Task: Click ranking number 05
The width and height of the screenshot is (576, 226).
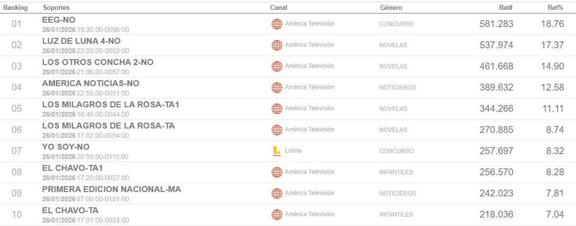Action: click(x=17, y=109)
